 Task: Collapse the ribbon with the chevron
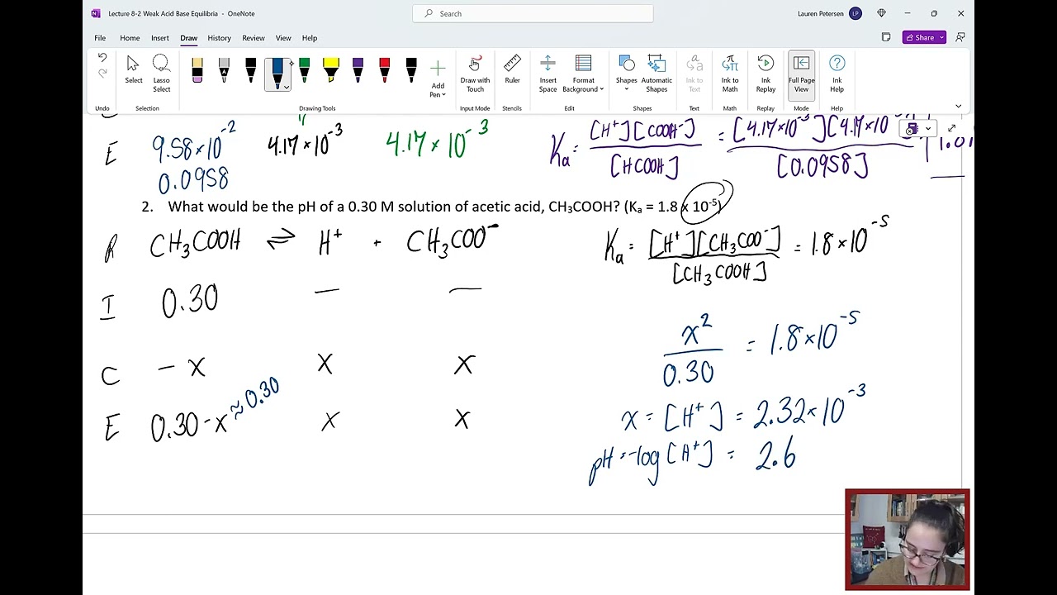958,106
